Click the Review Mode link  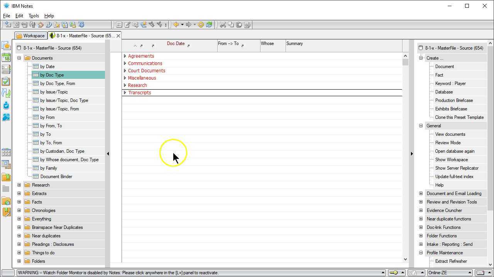coord(448,143)
